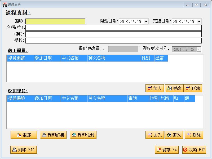Screen dimensions: 212x159
Task: Minimize the 課程表格 window
Action: point(188,5)
